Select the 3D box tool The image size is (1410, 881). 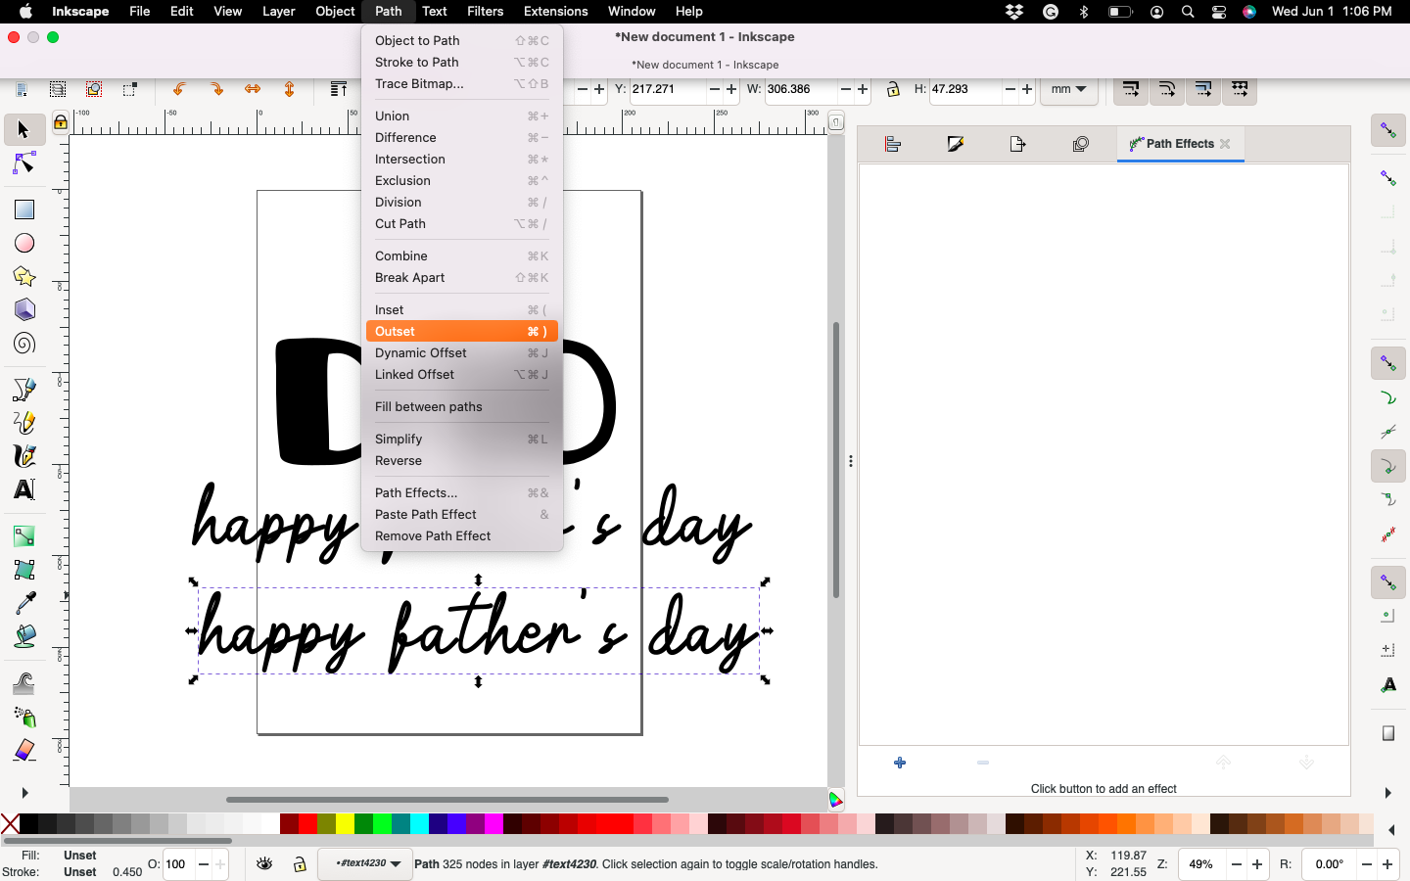[24, 311]
